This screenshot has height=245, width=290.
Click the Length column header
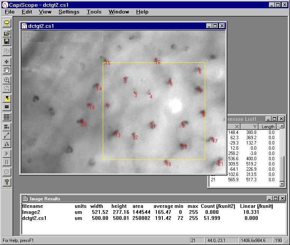click(x=267, y=127)
